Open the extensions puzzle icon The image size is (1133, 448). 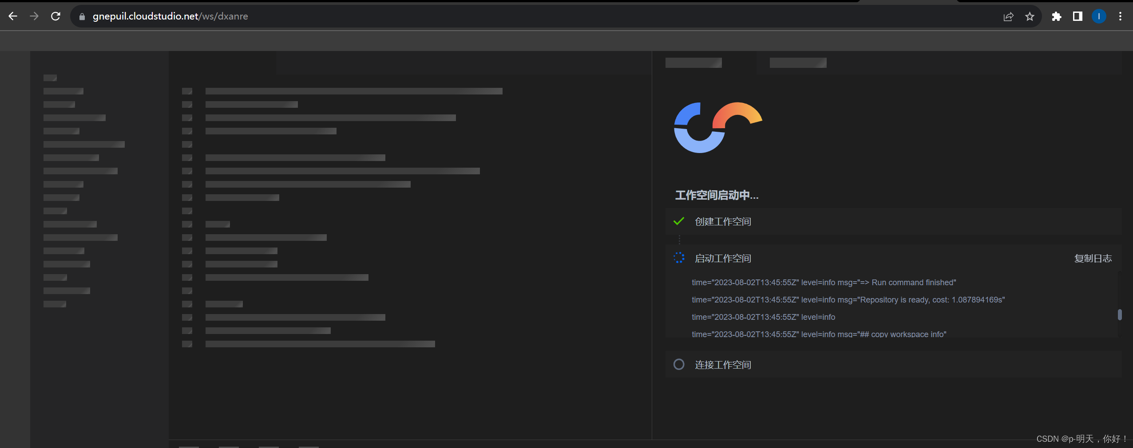[x=1057, y=16]
